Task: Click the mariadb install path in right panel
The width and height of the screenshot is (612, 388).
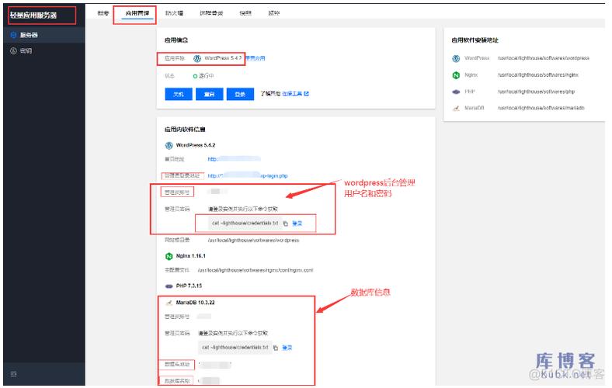Action: [x=541, y=108]
